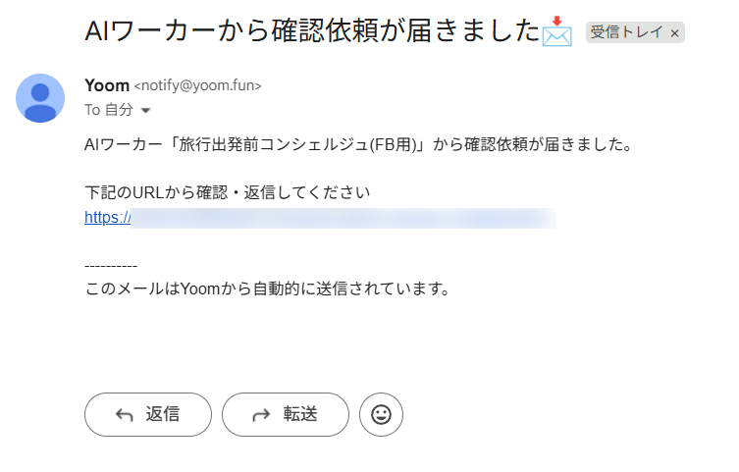
Task: Click the dashed separator line in message
Action: (111, 267)
